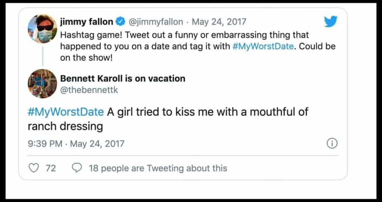Click "Bennett Karoll is on vacation" name

pyautogui.click(x=122, y=78)
